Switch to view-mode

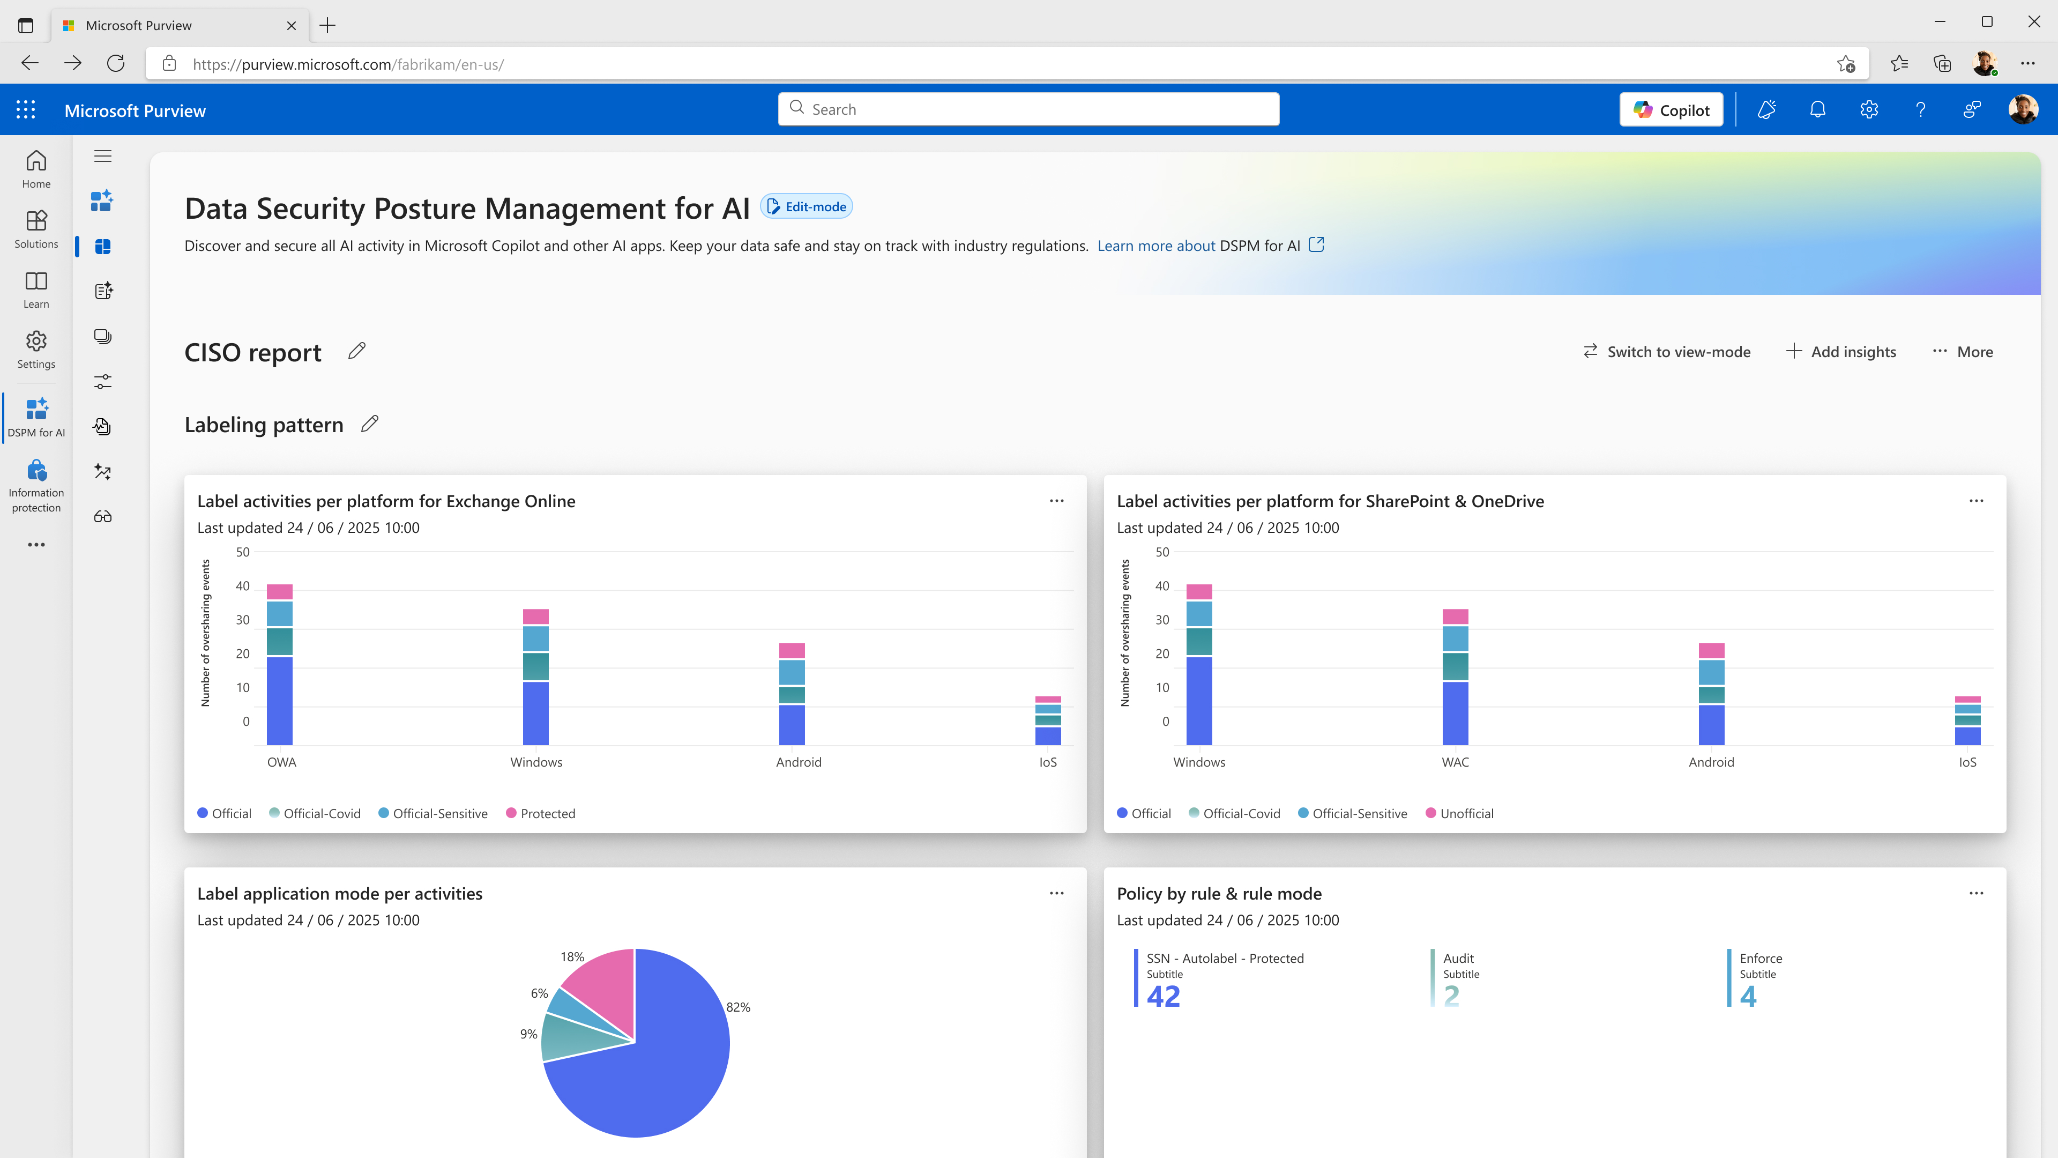tap(1667, 352)
